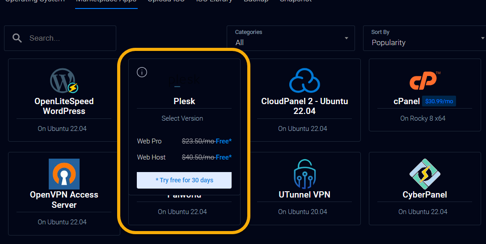Click the OpenVPN keyhole logo icon
The height and width of the screenshot is (244, 486).
coord(64,174)
